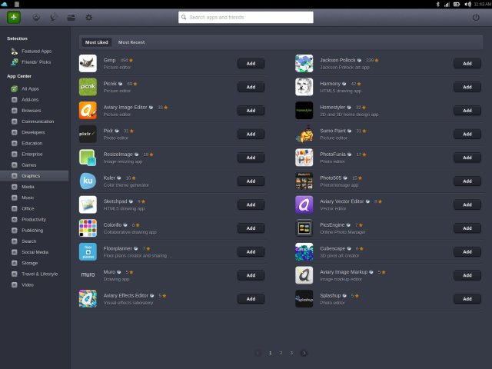Open the settings gear in the toolbar
Image resolution: width=492 pixels, height=369 pixels.
tap(89, 18)
